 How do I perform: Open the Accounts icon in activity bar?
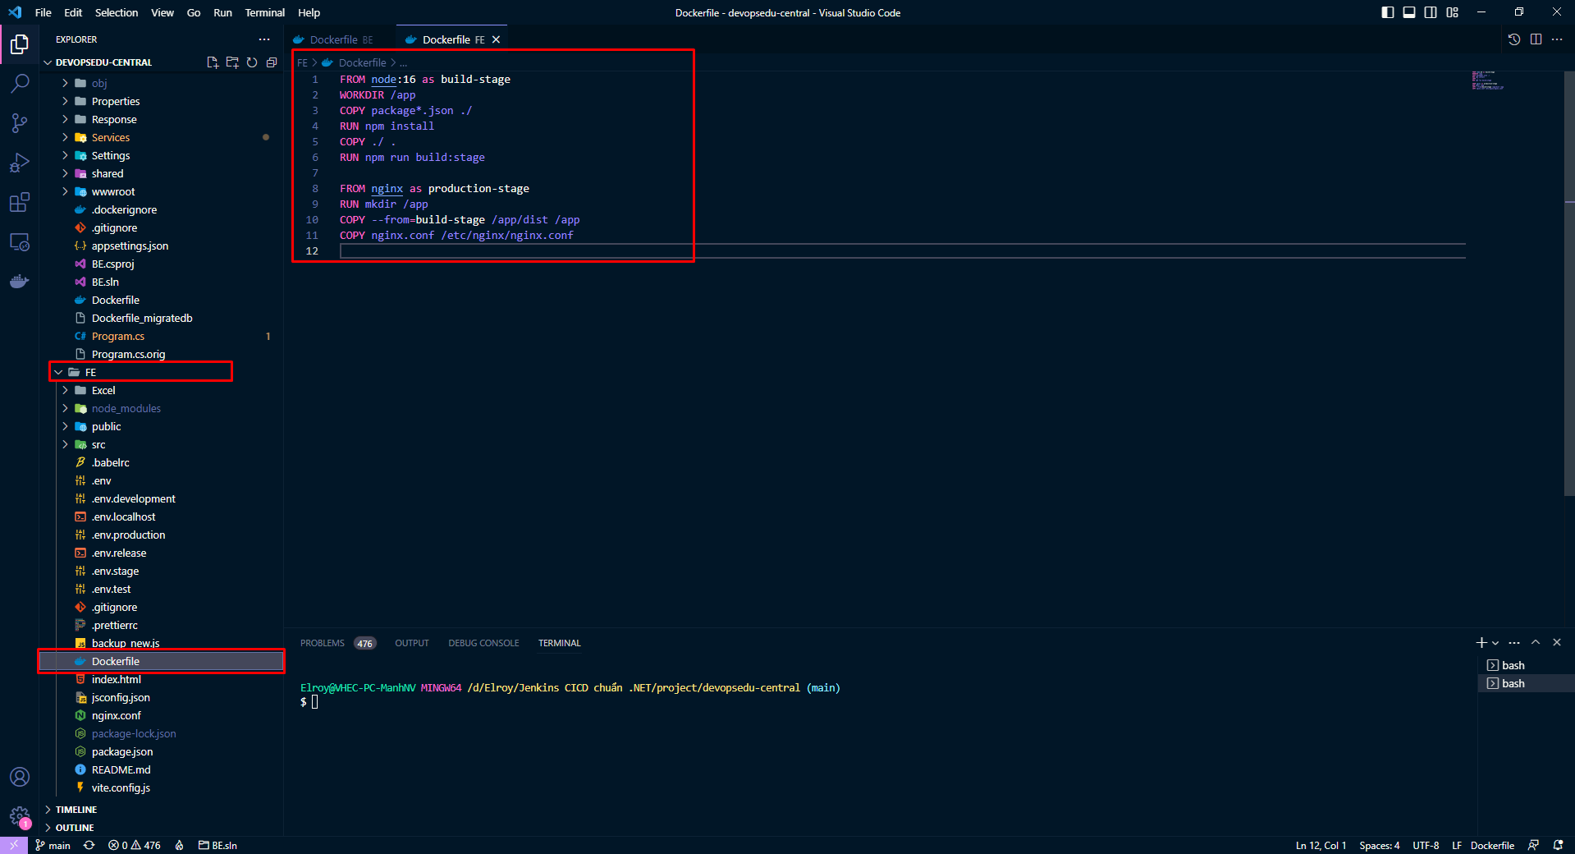[20, 777]
